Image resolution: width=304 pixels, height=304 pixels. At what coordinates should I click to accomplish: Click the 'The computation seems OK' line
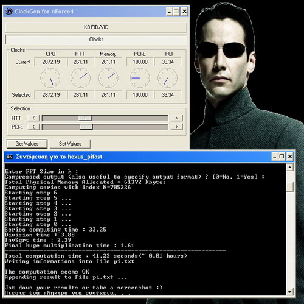pyautogui.click(x=47, y=272)
